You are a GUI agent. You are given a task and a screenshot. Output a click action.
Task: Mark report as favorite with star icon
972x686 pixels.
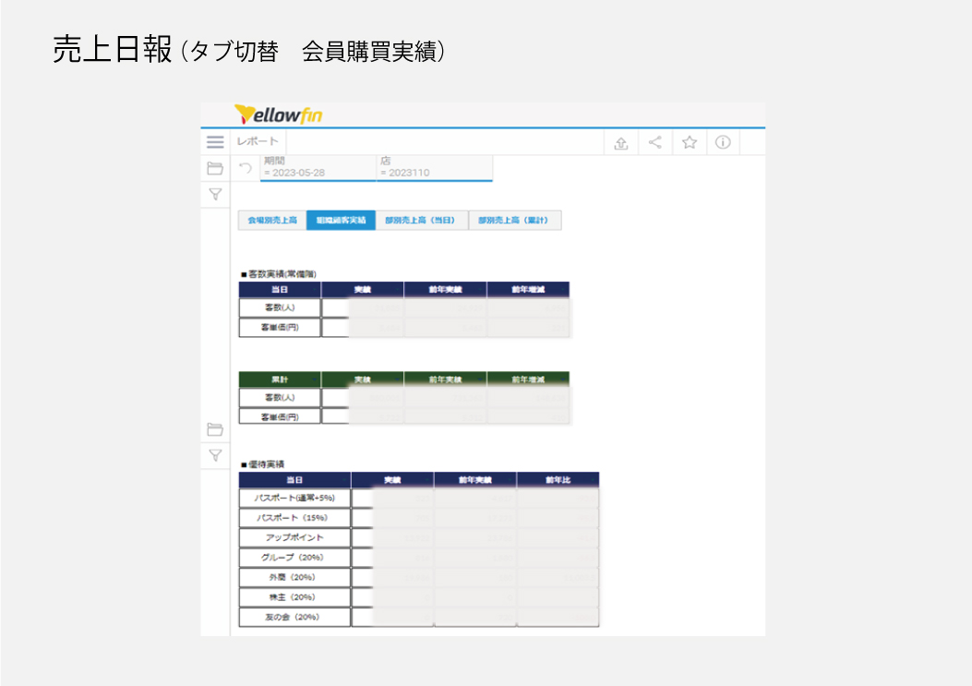[689, 143]
